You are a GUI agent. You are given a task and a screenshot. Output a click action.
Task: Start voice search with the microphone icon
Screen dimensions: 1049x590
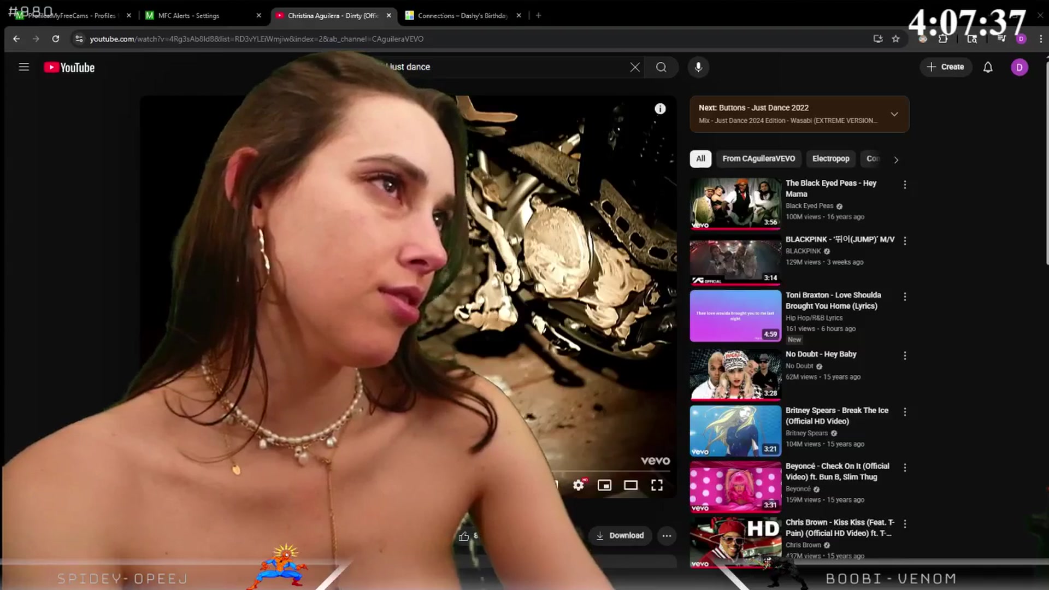(698, 67)
